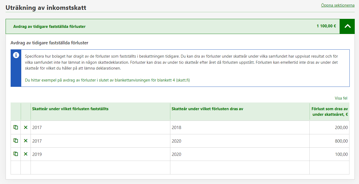Click the green section header title
The width and height of the screenshot is (359, 184).
(x=49, y=27)
